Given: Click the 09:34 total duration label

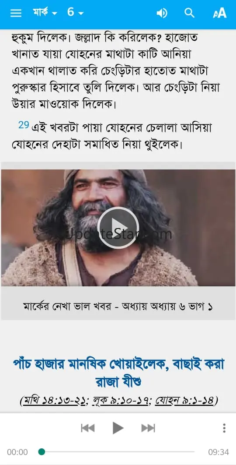Looking at the screenshot, I should pos(219,452).
